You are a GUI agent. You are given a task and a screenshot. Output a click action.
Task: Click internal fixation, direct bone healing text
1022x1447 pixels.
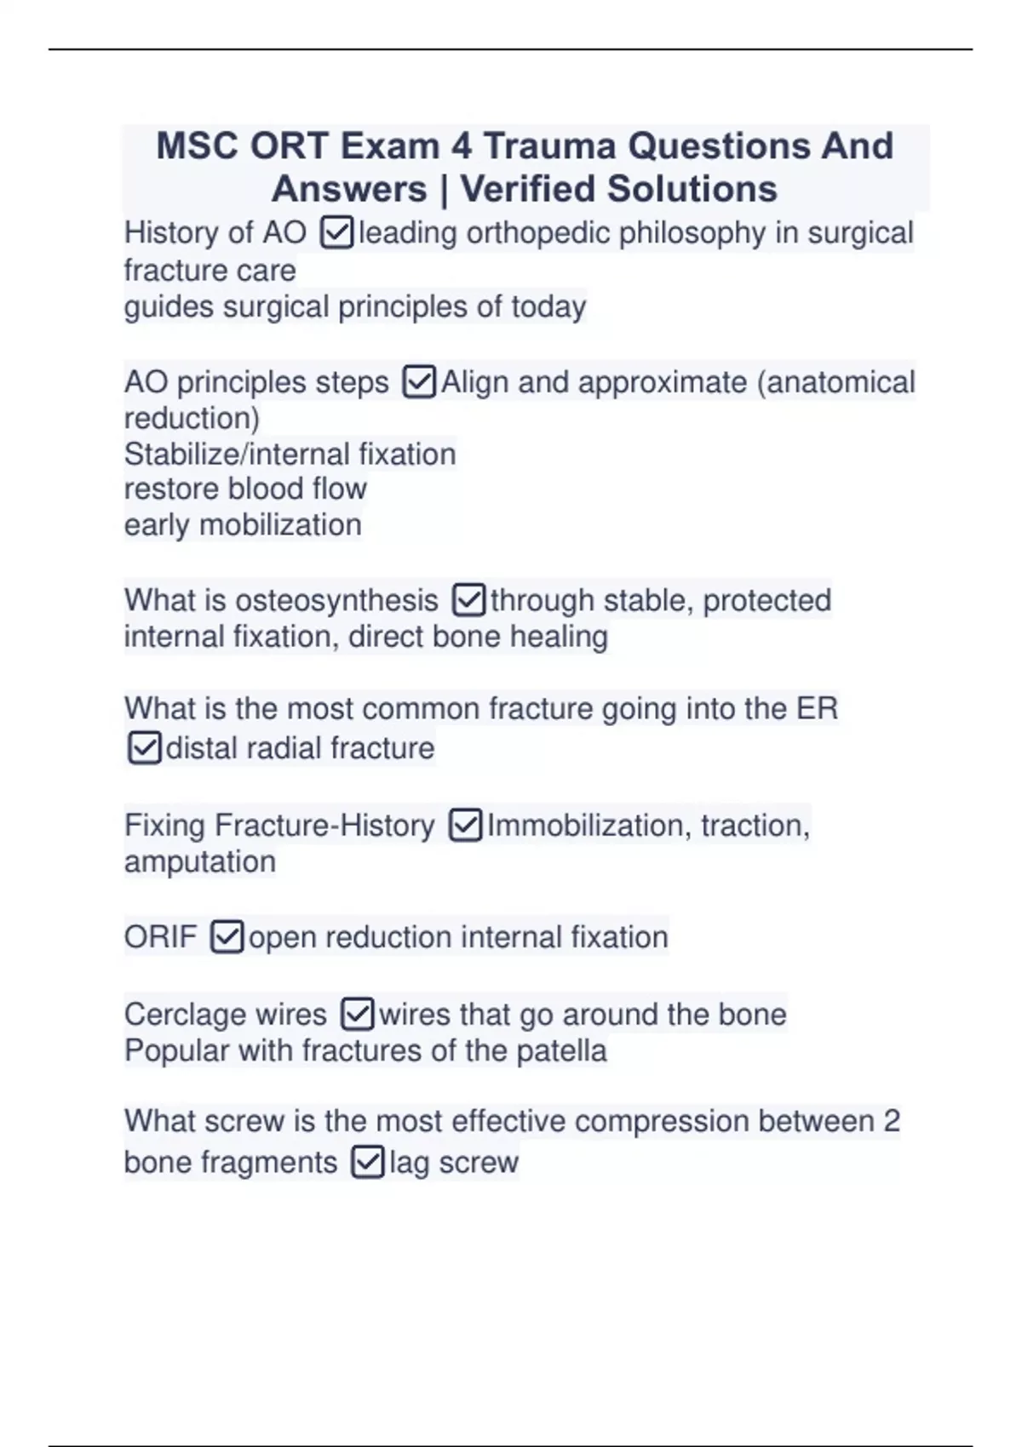(x=366, y=637)
